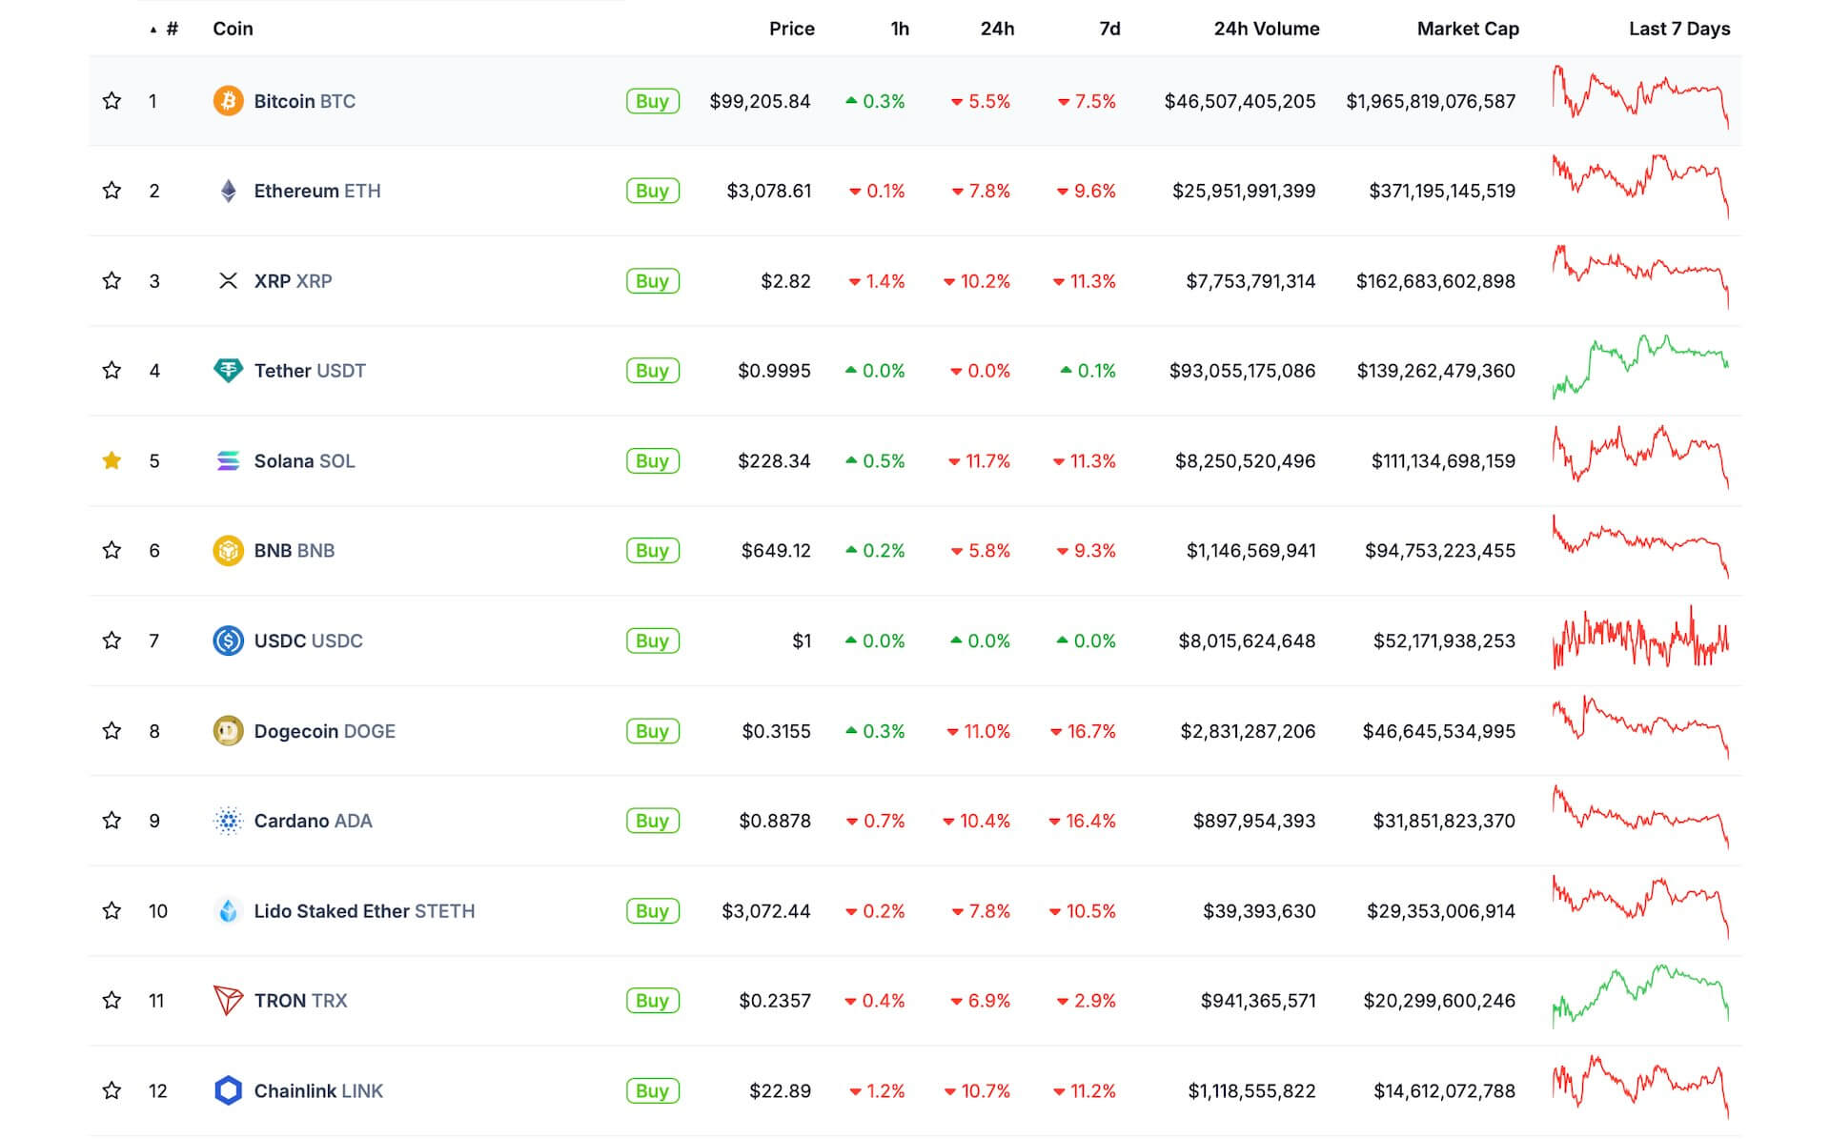Open Bitcoin's 7-day sparkline chart

point(1640,97)
